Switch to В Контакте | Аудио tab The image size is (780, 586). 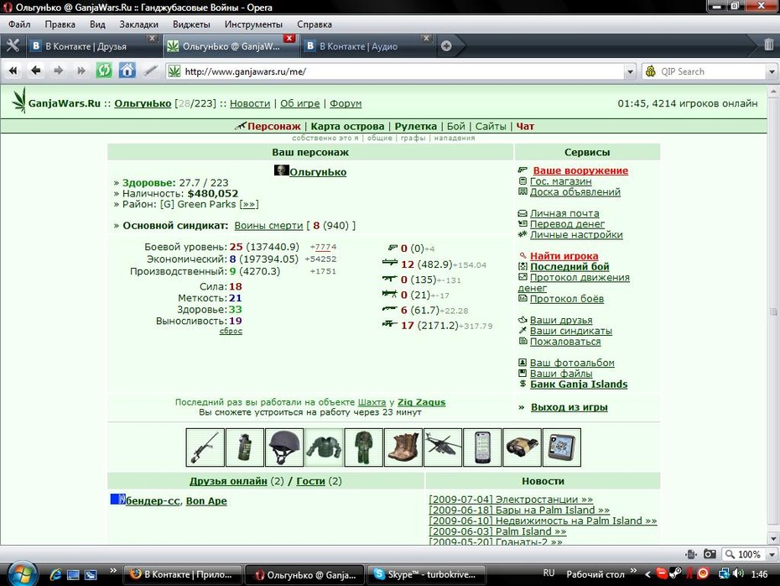pos(366,46)
